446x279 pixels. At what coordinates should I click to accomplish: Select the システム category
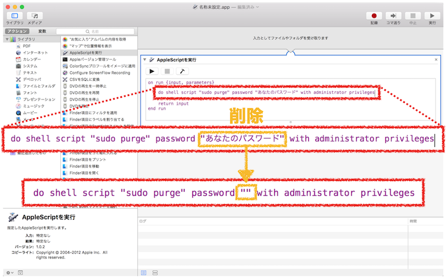30,66
